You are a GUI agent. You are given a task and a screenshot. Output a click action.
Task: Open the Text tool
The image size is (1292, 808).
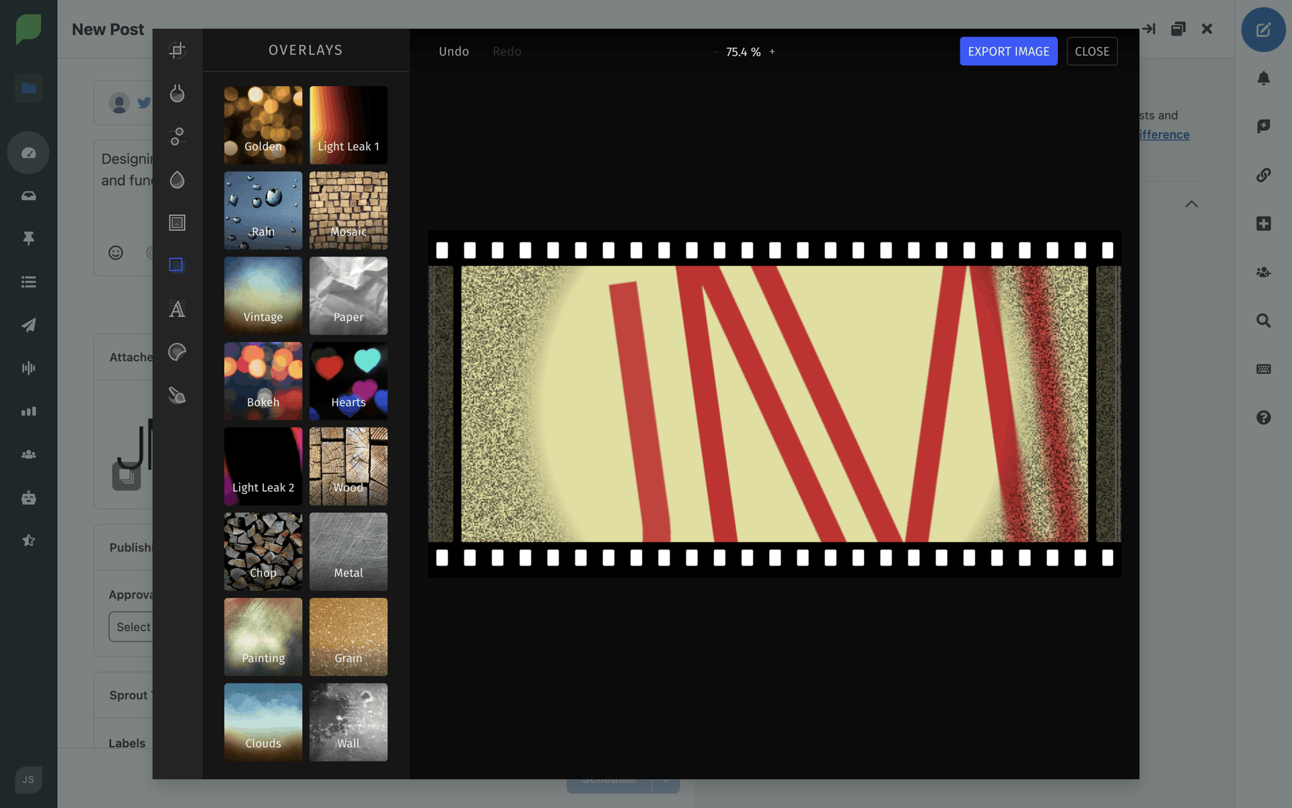(x=177, y=308)
